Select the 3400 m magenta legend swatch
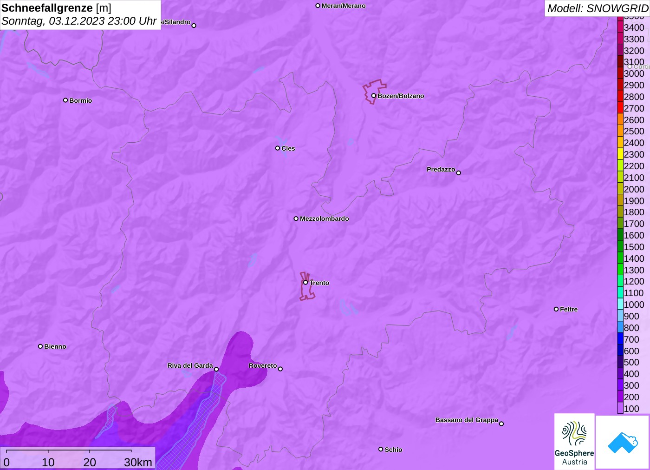The height and width of the screenshot is (470, 650). 620,27
